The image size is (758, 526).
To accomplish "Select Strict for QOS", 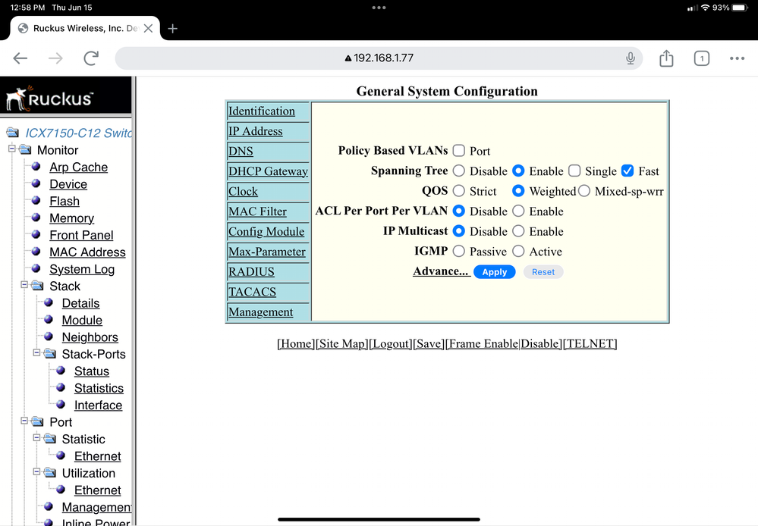I will coord(459,191).
